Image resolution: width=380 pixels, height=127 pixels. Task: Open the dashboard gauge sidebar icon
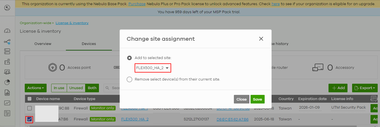[7, 31]
